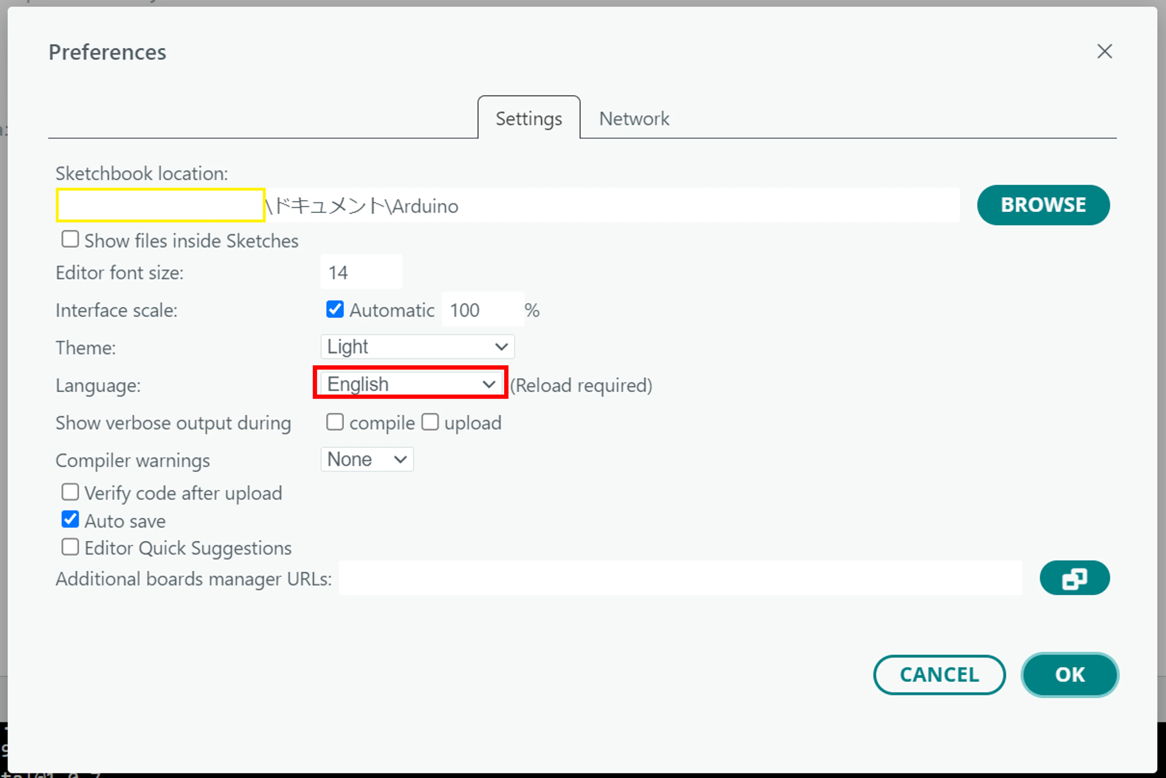1166x778 pixels.
Task: Click the "Interface scale:" label
Action: pyautogui.click(x=117, y=311)
